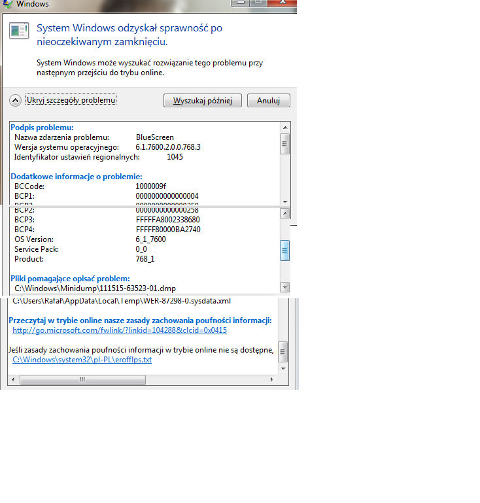Click Product value '768_1'

tap(145, 259)
